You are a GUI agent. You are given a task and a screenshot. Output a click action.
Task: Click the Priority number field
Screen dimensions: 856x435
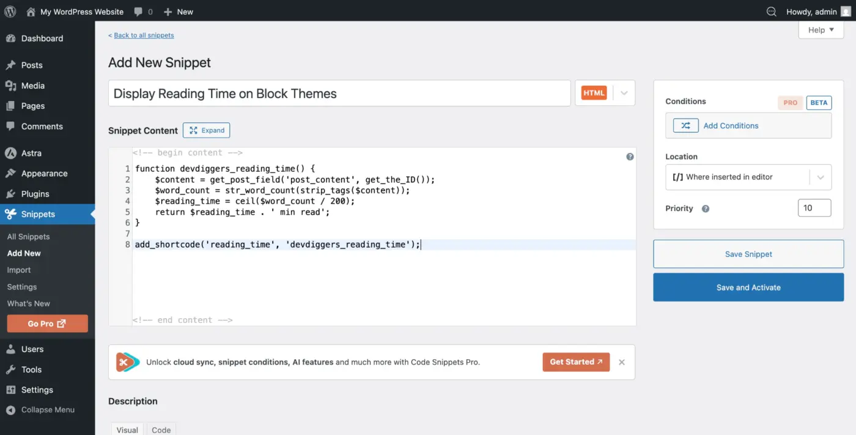(x=814, y=208)
